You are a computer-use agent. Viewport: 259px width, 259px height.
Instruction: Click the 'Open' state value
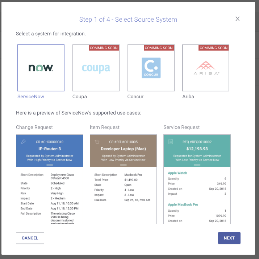click(x=128, y=185)
